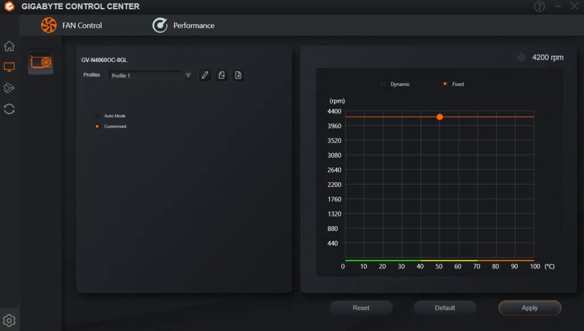The width and height of the screenshot is (584, 331).
Task: Select the Auto Mode radio button
Action: click(x=97, y=116)
